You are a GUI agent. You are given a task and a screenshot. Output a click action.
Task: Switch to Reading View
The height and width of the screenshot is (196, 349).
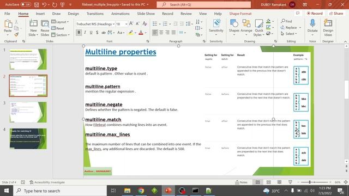click(x=279, y=182)
